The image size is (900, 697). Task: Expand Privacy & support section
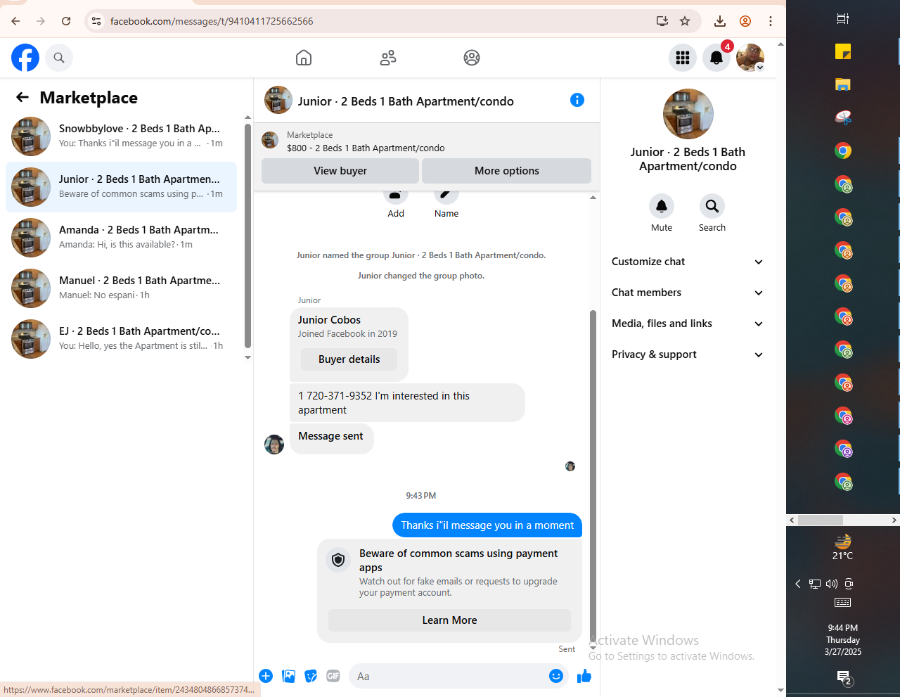coord(688,354)
